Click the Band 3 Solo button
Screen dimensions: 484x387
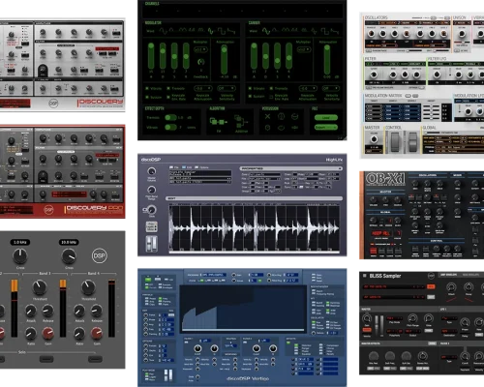(x=46, y=359)
